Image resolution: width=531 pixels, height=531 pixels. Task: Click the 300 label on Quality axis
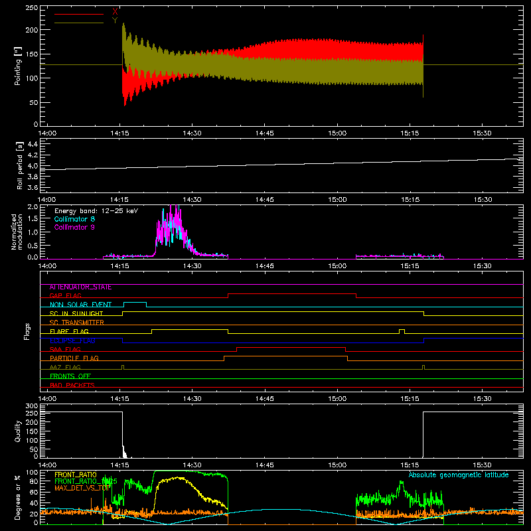[32, 406]
